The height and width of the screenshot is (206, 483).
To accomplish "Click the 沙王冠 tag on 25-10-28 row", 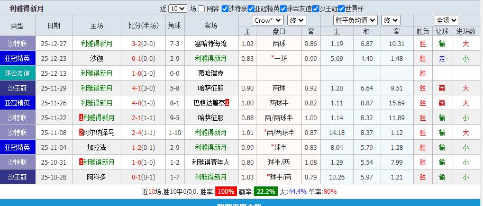I will 17,177.
